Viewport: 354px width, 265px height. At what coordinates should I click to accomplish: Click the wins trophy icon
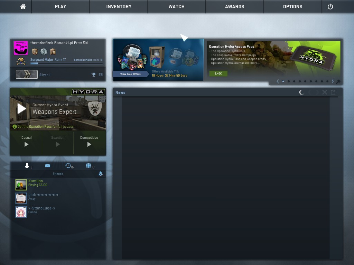click(94, 75)
